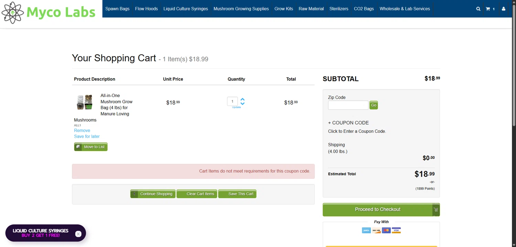Click the Discover card icon
Image resolution: width=516 pixels, height=247 pixels.
click(x=376, y=230)
